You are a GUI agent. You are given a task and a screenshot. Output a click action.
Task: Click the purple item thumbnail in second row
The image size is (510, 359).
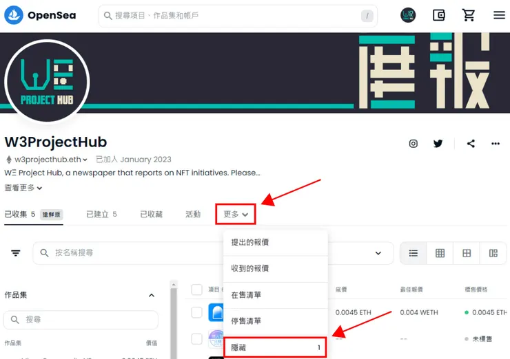coord(216,339)
